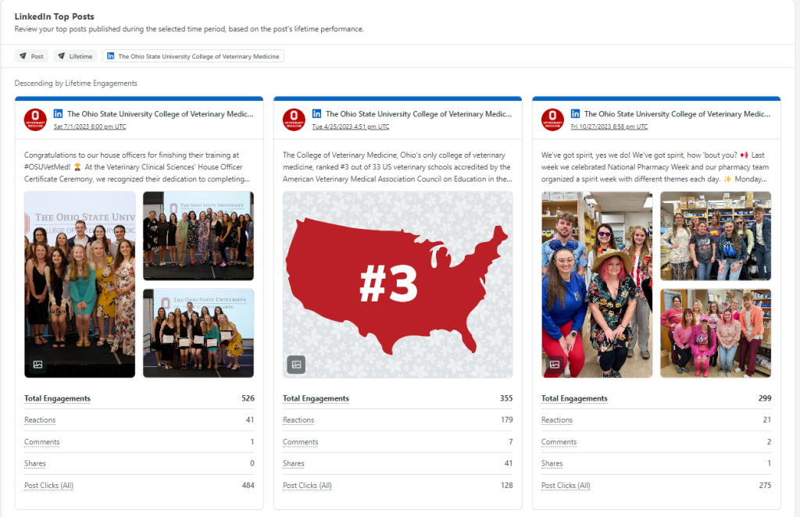Select the Ohio State LinkedIn profile filter

193,56
